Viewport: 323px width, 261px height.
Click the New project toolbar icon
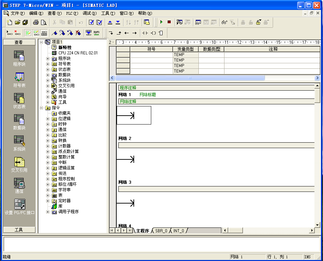tap(10, 22)
